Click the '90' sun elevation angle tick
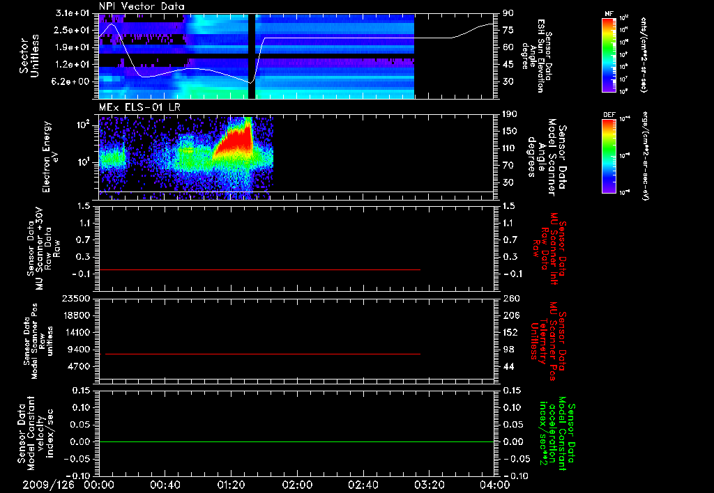The width and height of the screenshot is (714, 493). (508, 13)
